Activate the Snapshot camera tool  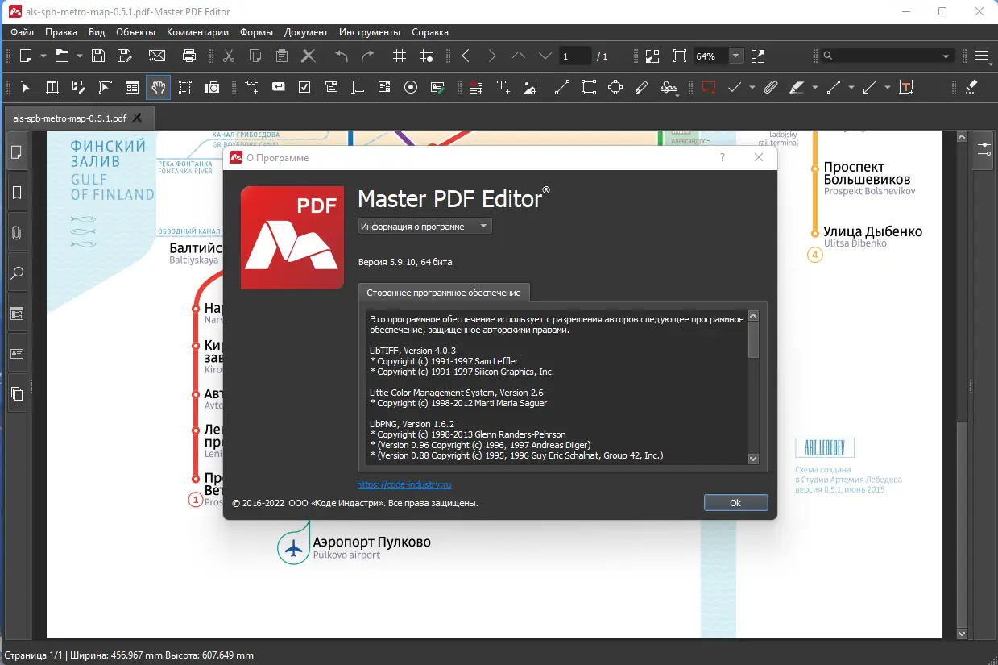click(x=212, y=87)
